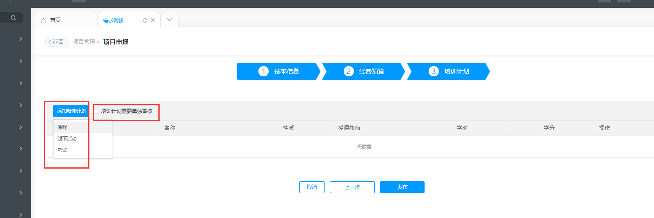
Task: Expand the sixth sidebar chevron item
Action: pyautogui.click(x=21, y=149)
